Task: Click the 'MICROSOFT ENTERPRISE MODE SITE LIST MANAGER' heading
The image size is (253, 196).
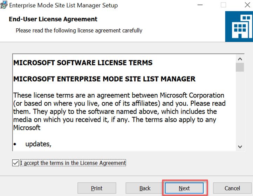Action: (x=104, y=79)
